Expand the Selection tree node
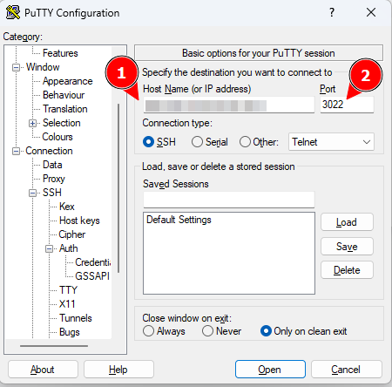The width and height of the screenshot is (392, 387). click(x=32, y=124)
